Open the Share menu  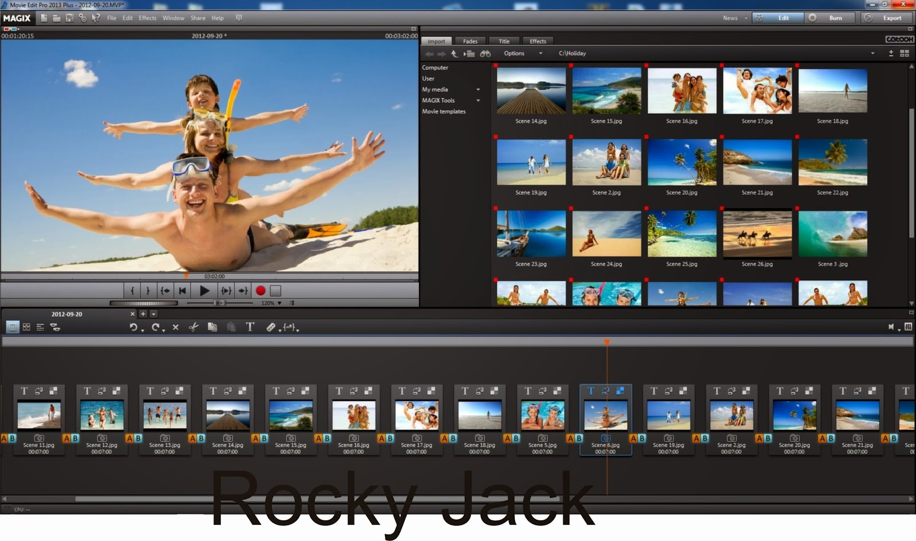[198, 18]
